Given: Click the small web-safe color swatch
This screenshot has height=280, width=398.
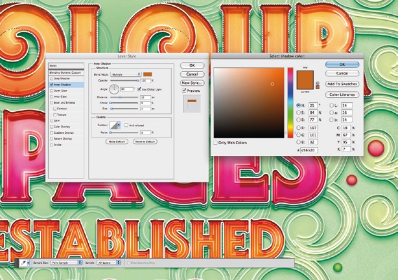Looking at the screenshot, I should pyautogui.click(x=319, y=86).
